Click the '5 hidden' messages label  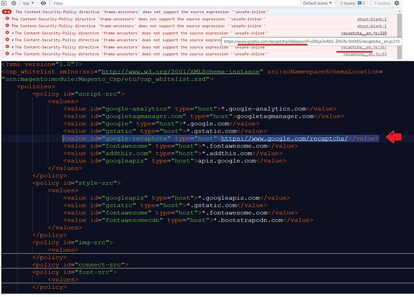coord(382,3)
